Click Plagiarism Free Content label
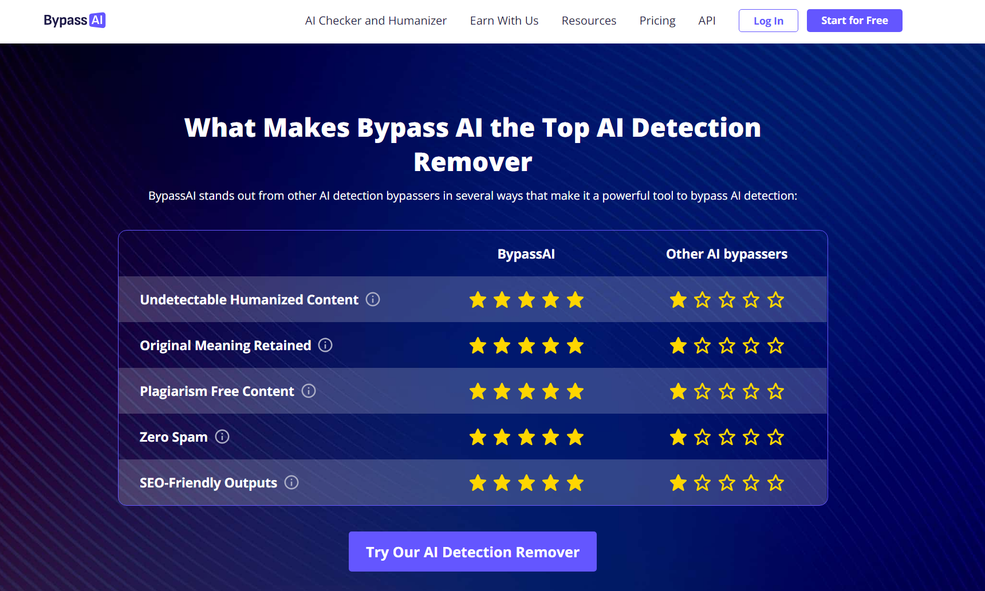 (216, 391)
